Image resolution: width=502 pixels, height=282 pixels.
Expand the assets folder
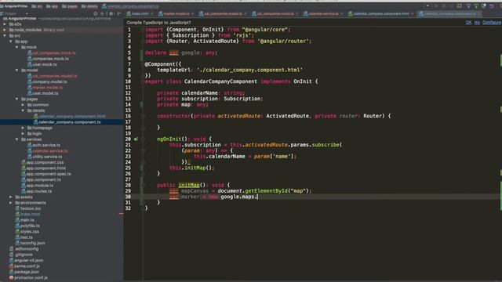tap(11, 197)
